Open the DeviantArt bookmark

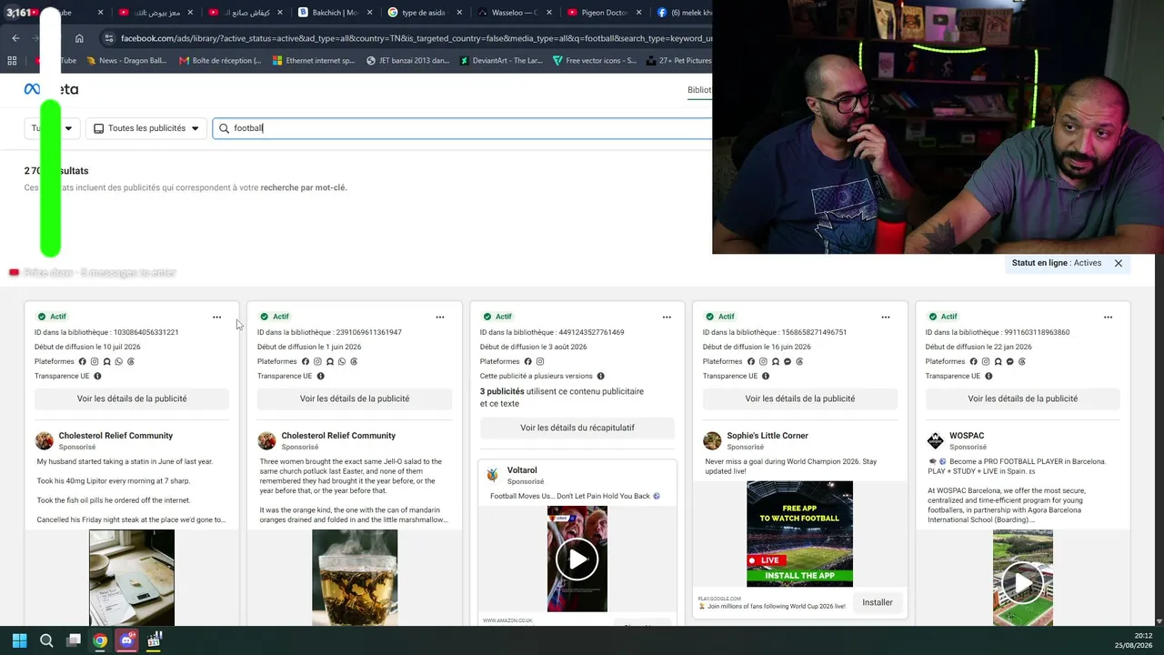tap(501, 61)
